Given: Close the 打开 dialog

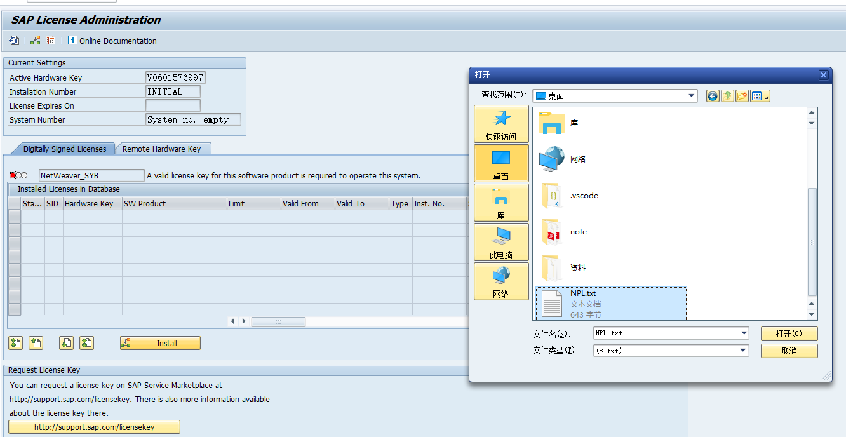Looking at the screenshot, I should coord(823,74).
